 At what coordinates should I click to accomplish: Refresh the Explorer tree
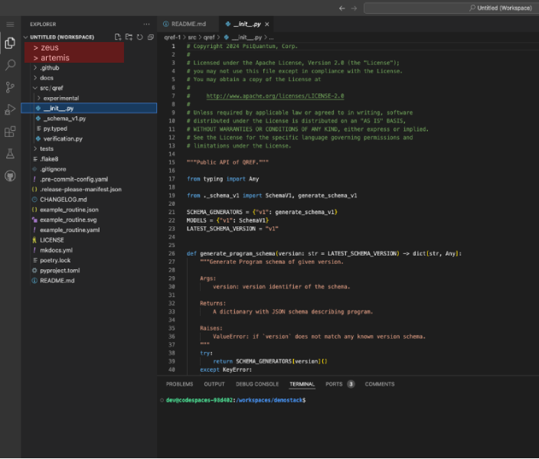coord(140,37)
